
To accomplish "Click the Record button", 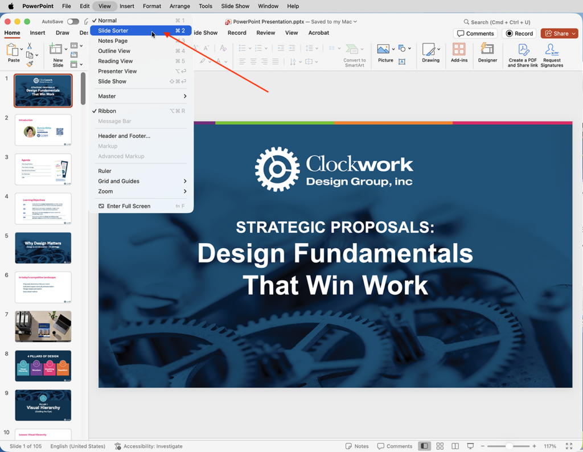I will pyautogui.click(x=519, y=34).
